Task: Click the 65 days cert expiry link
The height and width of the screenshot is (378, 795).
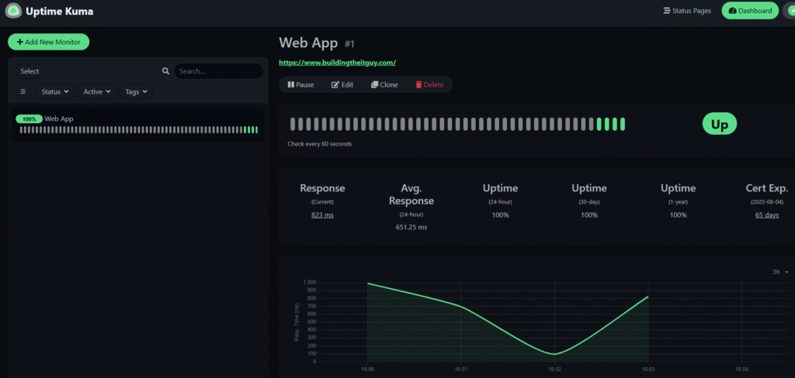Action: pyautogui.click(x=766, y=215)
